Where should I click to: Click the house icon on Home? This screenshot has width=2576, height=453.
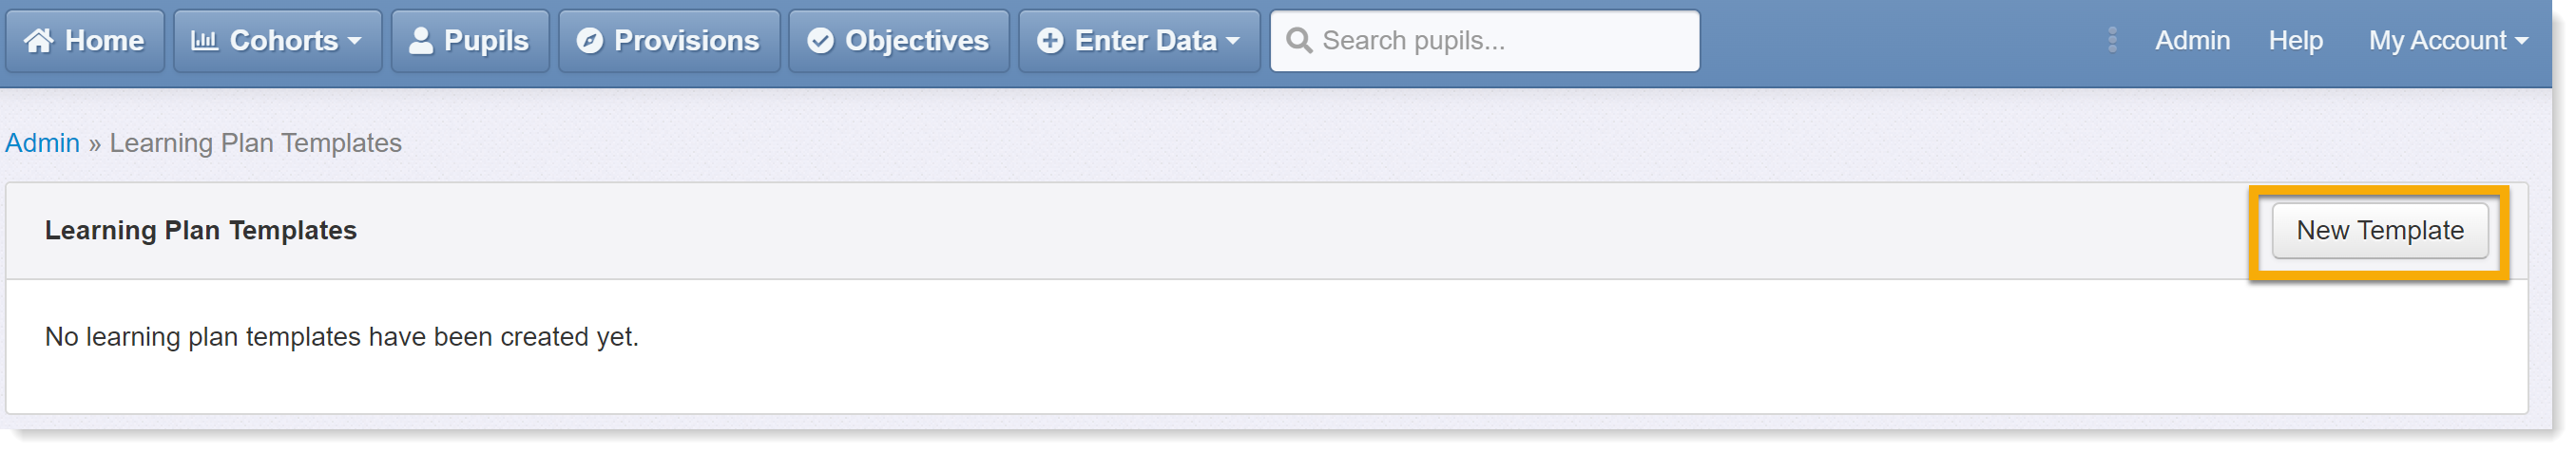39,41
